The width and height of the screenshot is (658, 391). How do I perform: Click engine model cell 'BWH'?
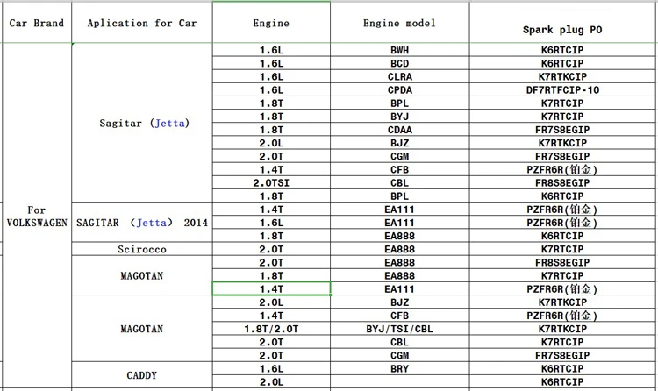pyautogui.click(x=399, y=50)
